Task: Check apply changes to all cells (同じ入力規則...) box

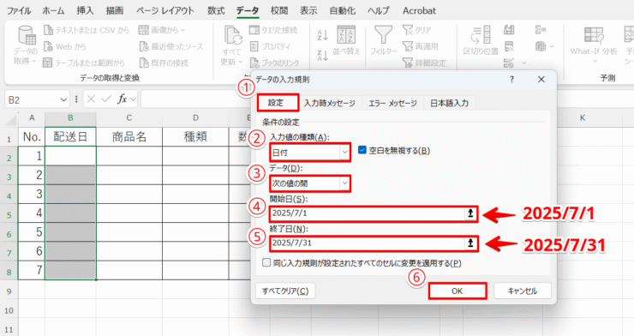Action: 266,263
